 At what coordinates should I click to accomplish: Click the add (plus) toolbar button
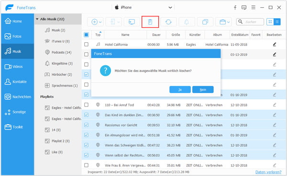(94, 22)
